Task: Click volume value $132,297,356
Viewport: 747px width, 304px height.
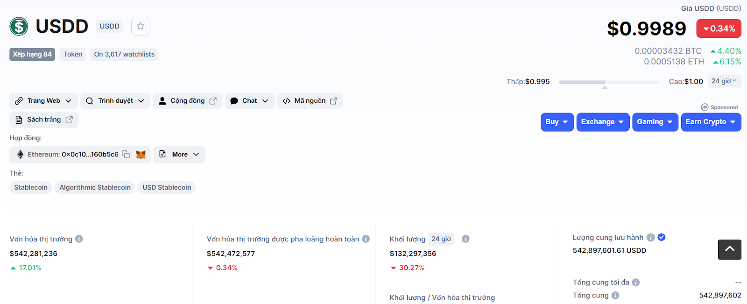Action: (413, 254)
